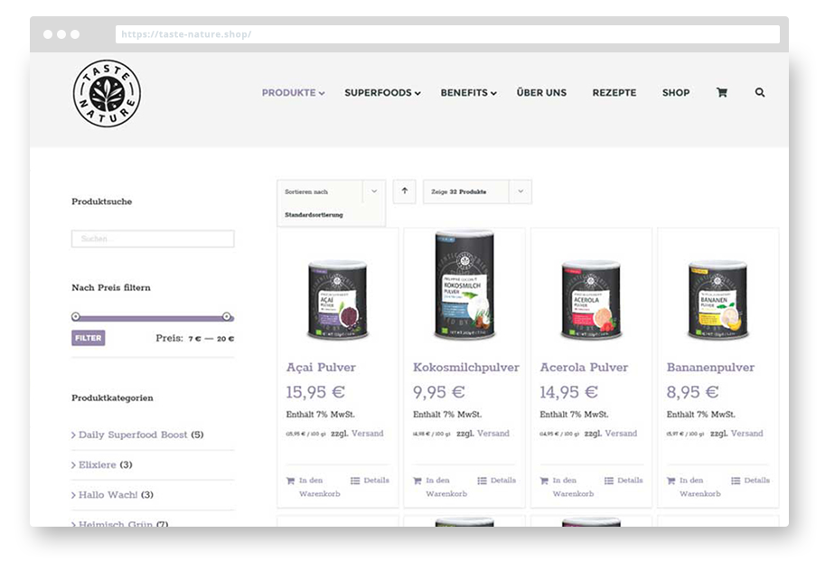Viewport: 825px width, 561px height.
Task: Click Versand link under Kokosmilchpulver
Action: click(493, 434)
